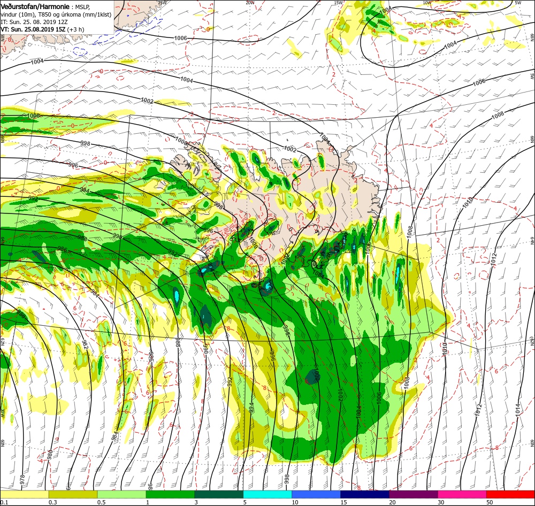Image resolution: width=535 pixels, height=506 pixels.
Task: Click the olive yellow 0.3–0.5 legend swatch
Action: (73, 494)
